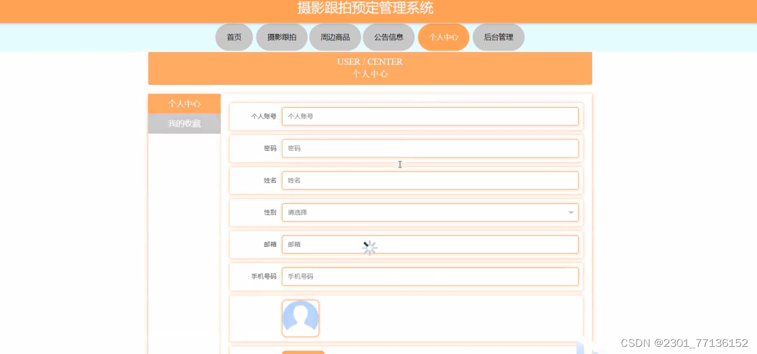
Task: Focus the 姓名 input field
Action: point(430,180)
